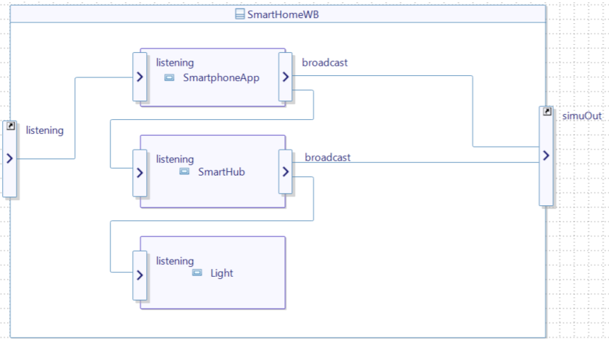Select connector from SmartHub to Light listening
Image resolution: width=609 pixels, height=339 pixels.
[x=212, y=221]
